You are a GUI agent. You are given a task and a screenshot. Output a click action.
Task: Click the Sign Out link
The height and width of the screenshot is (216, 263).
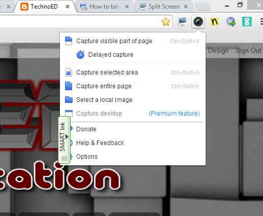(248, 51)
